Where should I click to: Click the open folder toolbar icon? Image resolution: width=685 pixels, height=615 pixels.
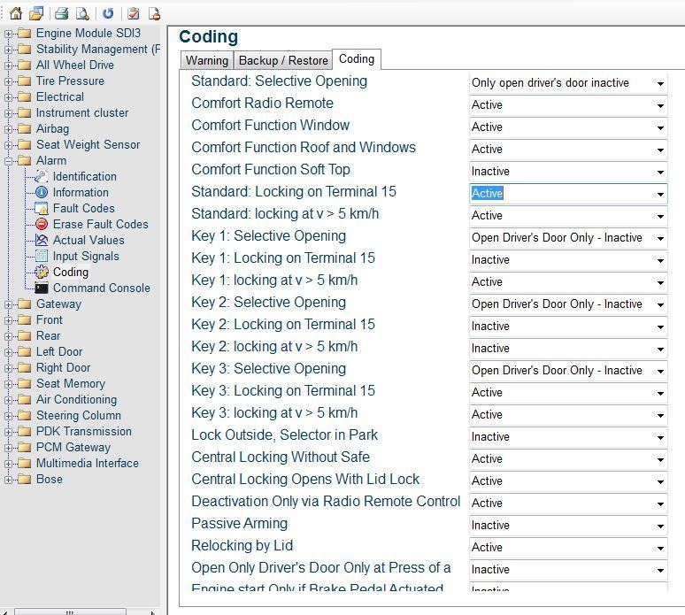(x=36, y=13)
